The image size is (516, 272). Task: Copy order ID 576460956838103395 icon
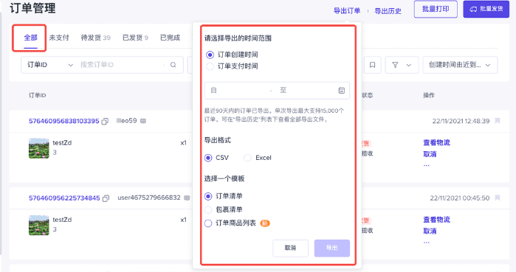tap(105, 121)
